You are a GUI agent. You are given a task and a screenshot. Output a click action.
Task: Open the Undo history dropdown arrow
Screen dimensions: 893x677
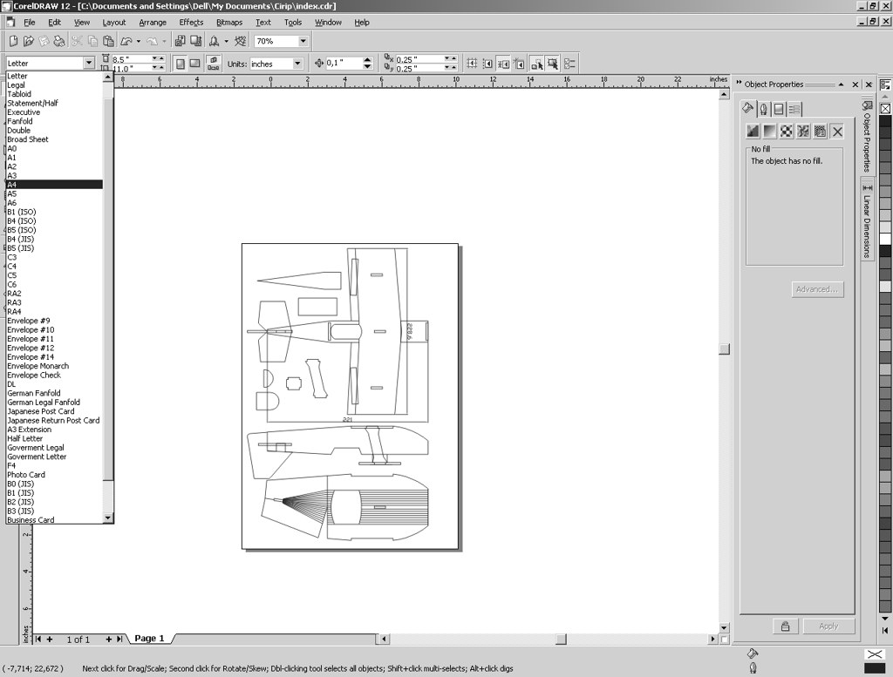click(139, 41)
